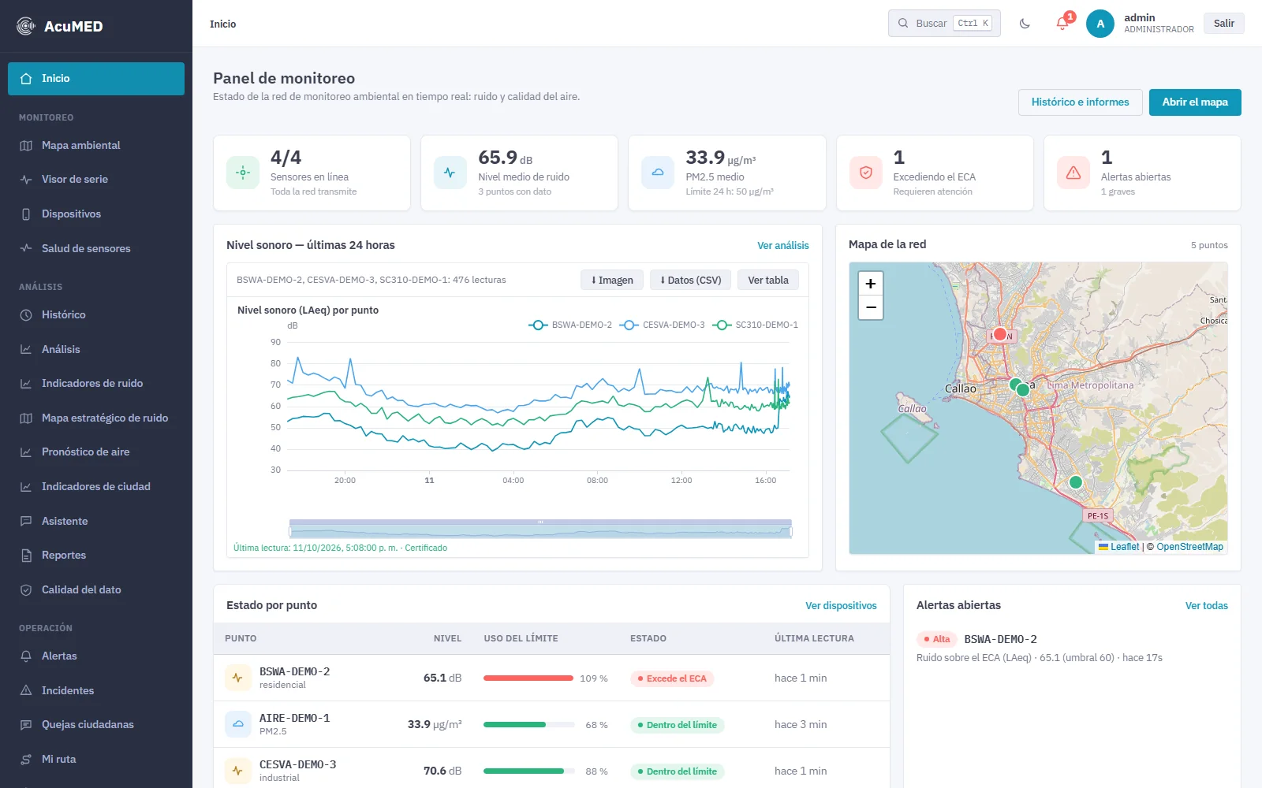Image resolution: width=1262 pixels, height=788 pixels.
Task: Download chart via Imagen button
Action: [x=612, y=281]
